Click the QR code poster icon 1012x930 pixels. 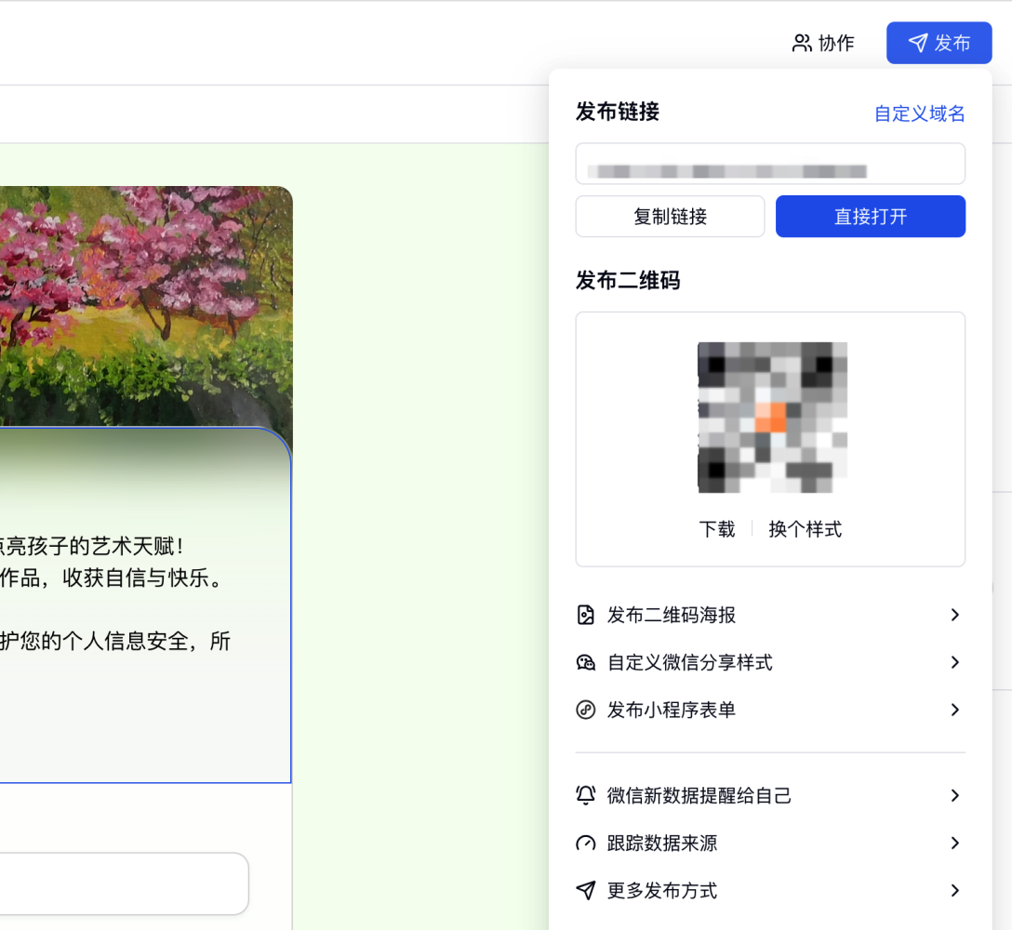coord(586,615)
